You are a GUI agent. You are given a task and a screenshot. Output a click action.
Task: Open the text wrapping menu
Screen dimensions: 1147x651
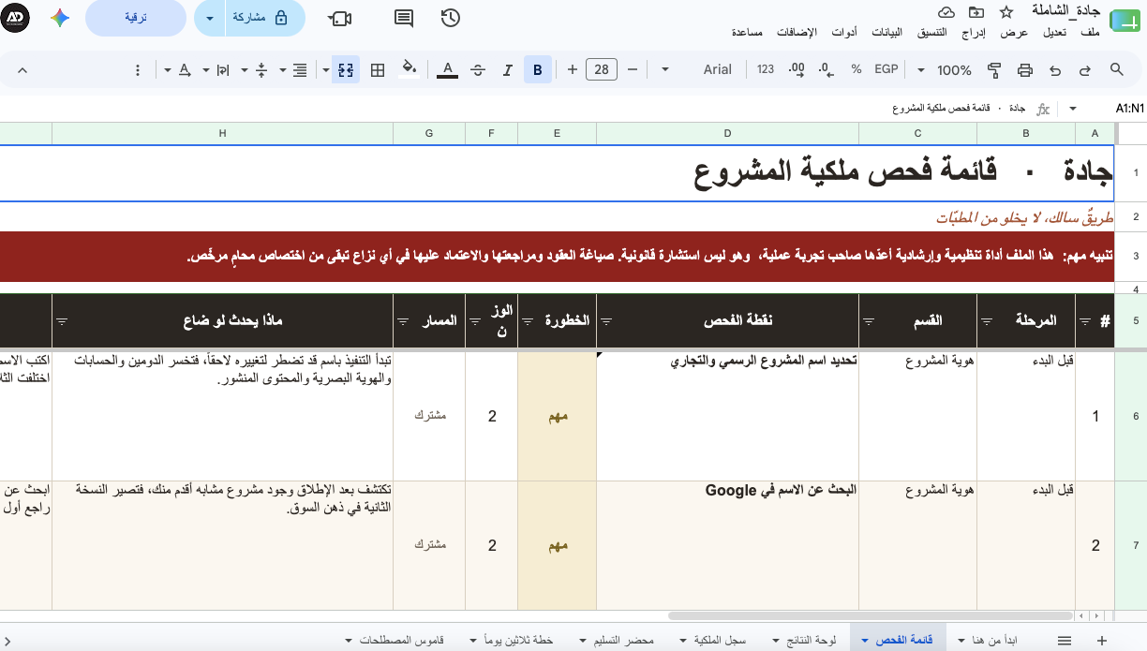223,69
